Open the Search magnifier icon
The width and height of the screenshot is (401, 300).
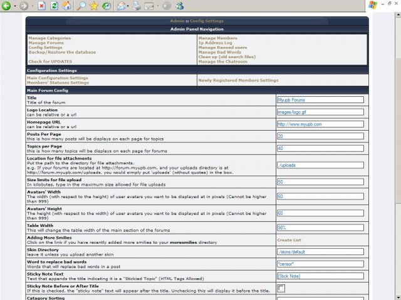81,6
